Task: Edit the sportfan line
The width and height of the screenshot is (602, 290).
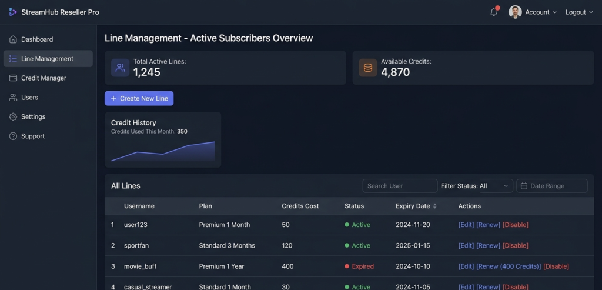Action: click(466, 245)
